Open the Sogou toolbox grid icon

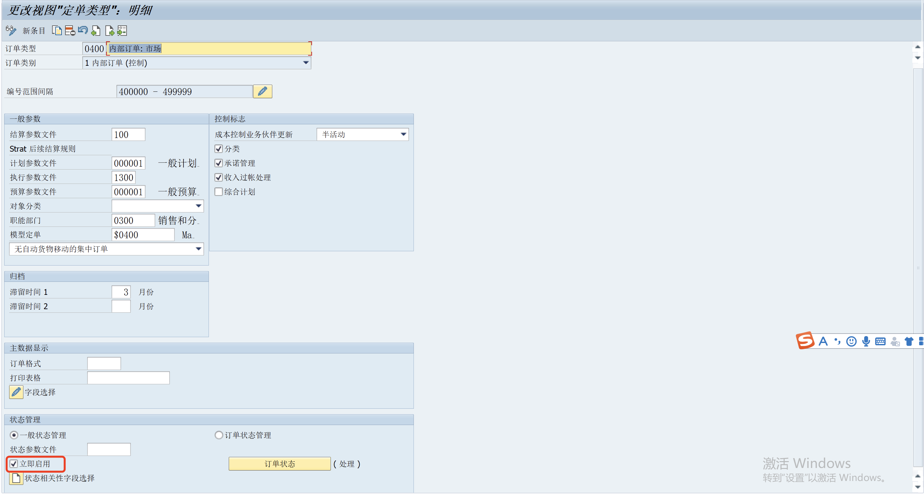click(x=921, y=341)
